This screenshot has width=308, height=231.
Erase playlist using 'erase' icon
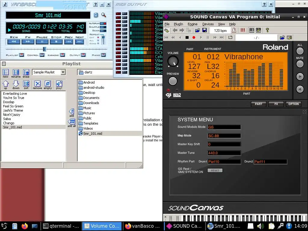coord(26,74)
